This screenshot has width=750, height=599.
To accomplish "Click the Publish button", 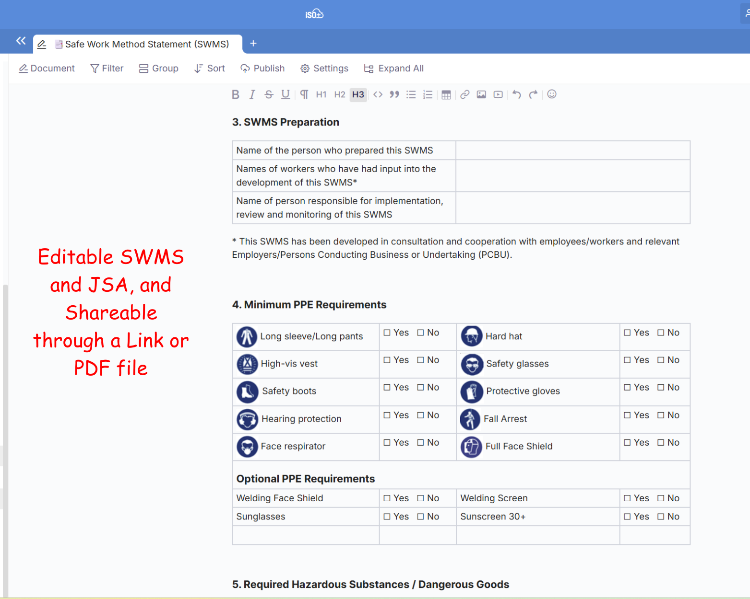I will point(262,69).
